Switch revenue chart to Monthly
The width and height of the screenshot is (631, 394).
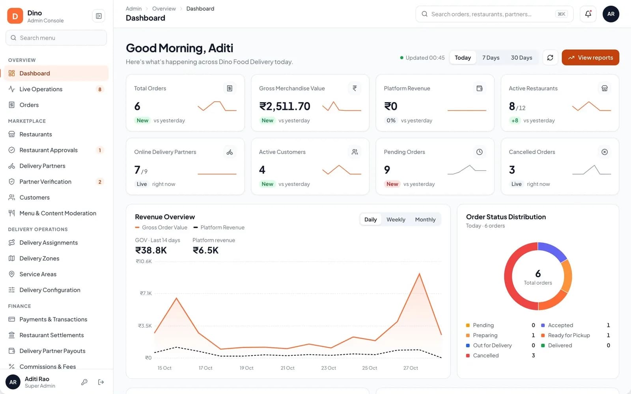point(425,219)
